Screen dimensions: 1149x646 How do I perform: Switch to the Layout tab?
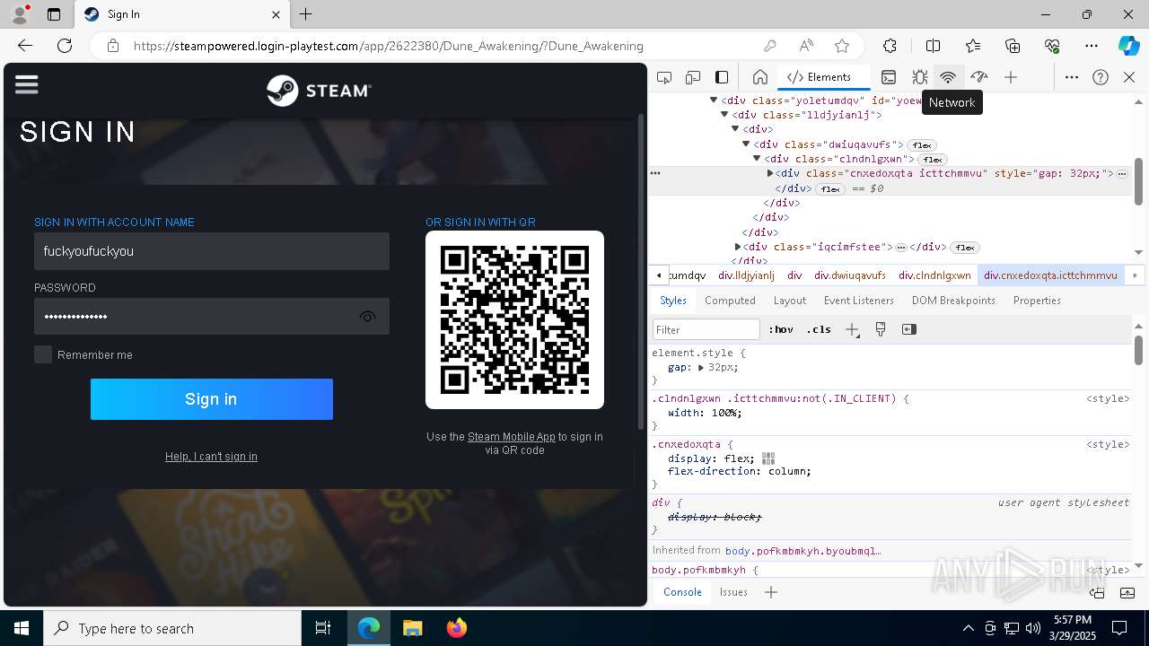point(790,301)
